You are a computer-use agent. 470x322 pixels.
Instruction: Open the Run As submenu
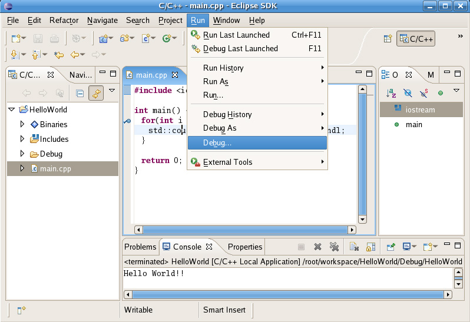[x=257, y=81]
